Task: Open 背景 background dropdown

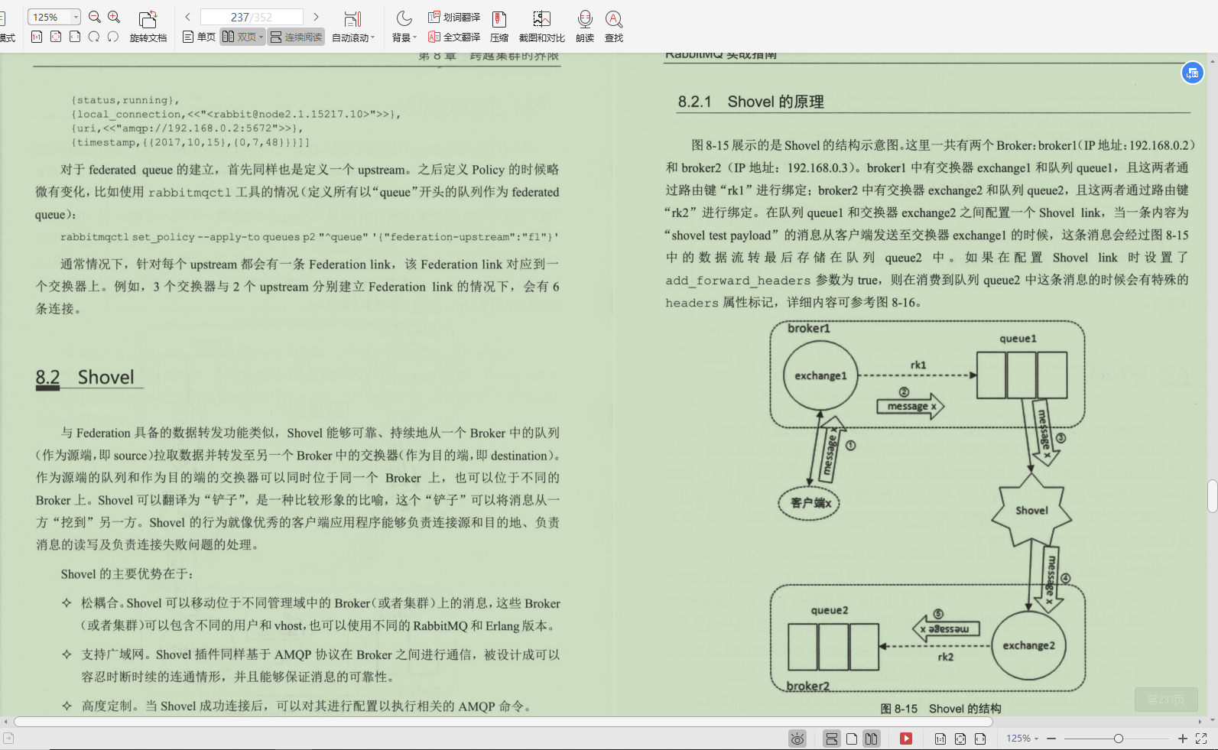Action: 404,27
